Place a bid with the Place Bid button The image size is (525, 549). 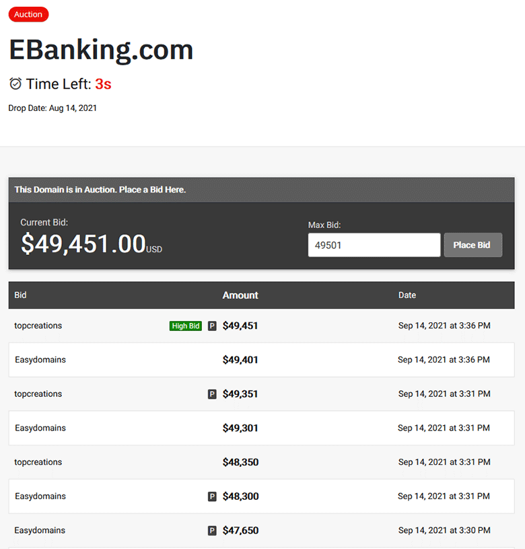(x=473, y=245)
